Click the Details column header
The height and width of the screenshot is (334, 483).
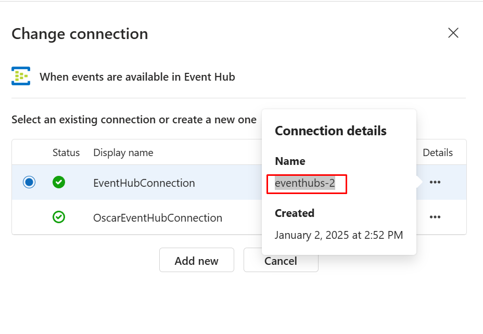pyautogui.click(x=437, y=152)
